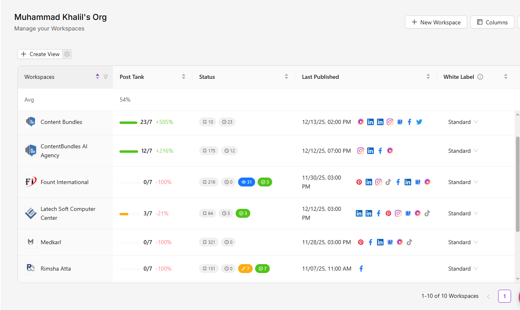Click the New Workspace button

tap(436, 22)
